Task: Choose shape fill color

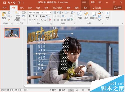Action: click(100, 13)
